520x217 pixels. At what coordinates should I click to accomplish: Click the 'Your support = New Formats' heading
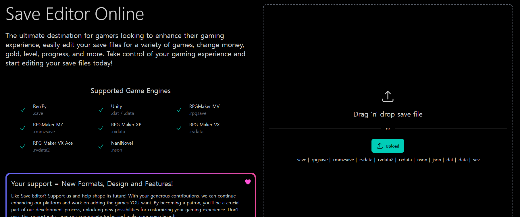click(x=92, y=184)
